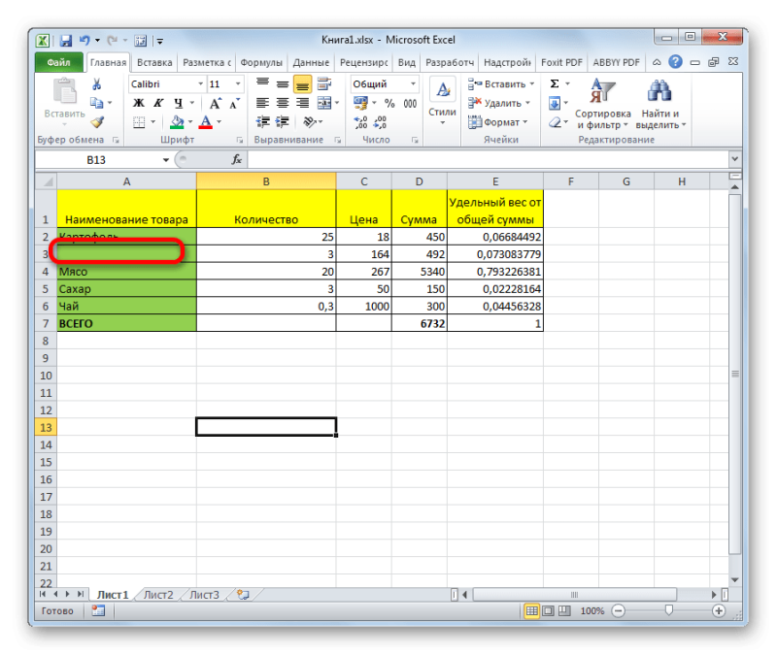The height and width of the screenshot is (655, 777).
Task: Select column B header
Action: click(x=266, y=181)
